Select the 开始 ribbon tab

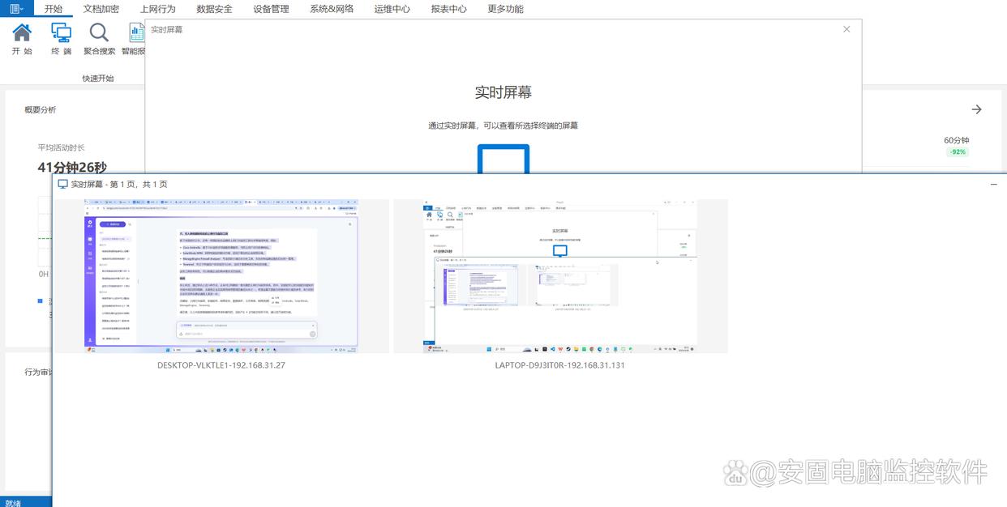click(53, 9)
